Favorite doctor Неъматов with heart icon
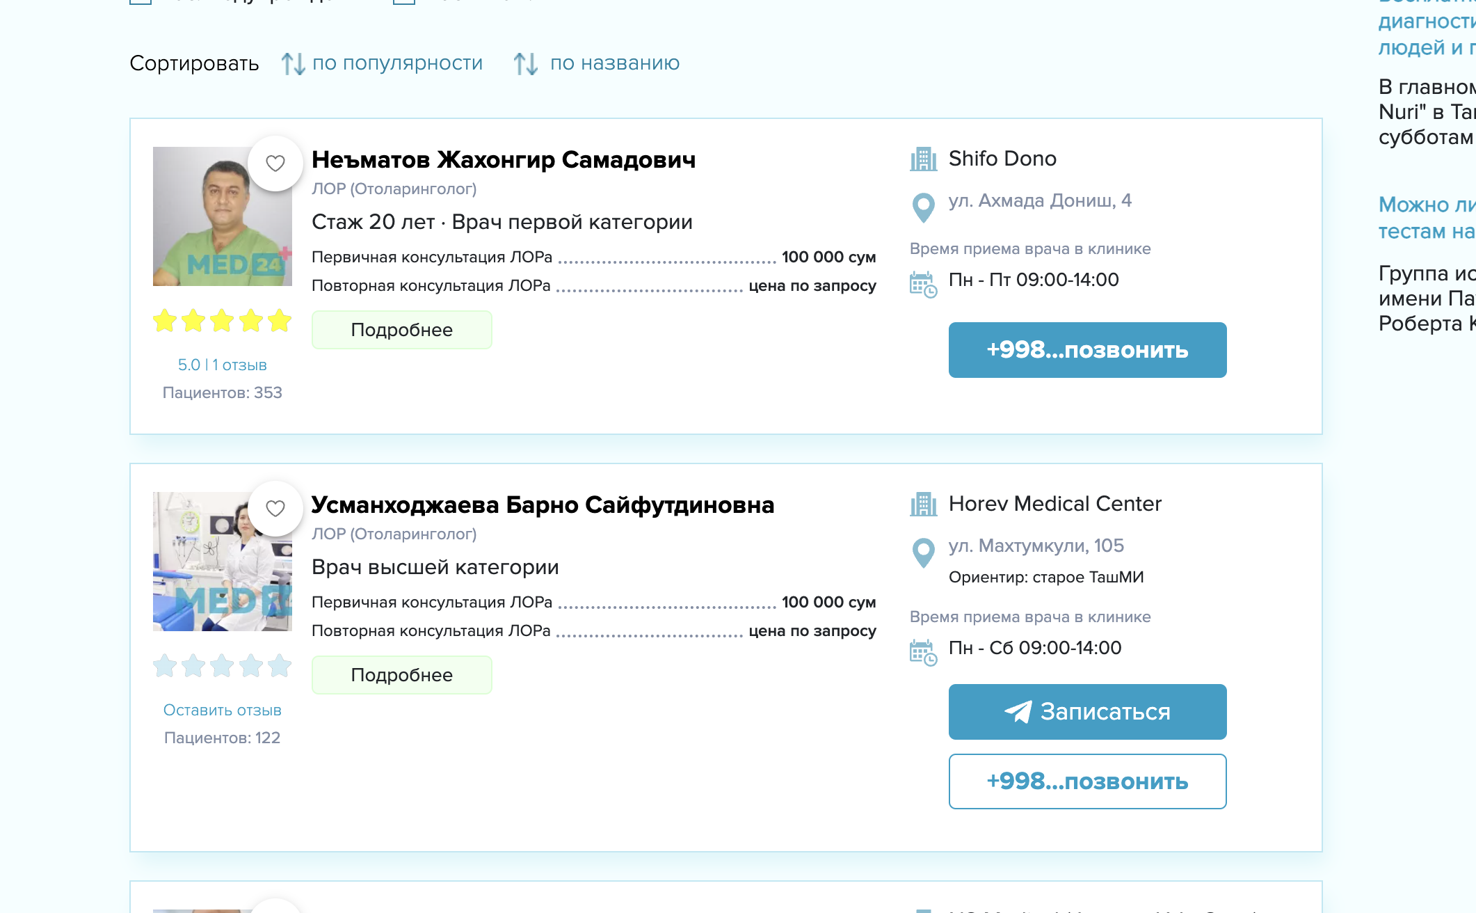 pyautogui.click(x=275, y=164)
